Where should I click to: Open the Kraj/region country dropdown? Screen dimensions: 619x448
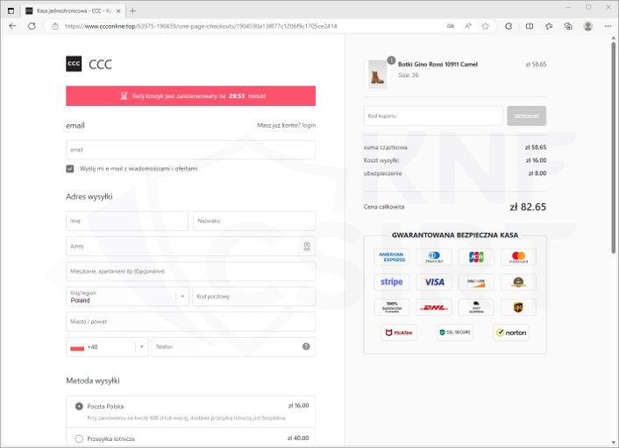[x=127, y=297]
